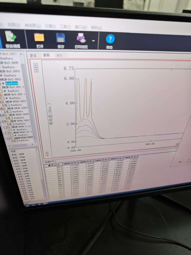This screenshot has height=255, width=191.
Task: Expand the dropdown arrow beside 打印预览
Action: [93, 41]
